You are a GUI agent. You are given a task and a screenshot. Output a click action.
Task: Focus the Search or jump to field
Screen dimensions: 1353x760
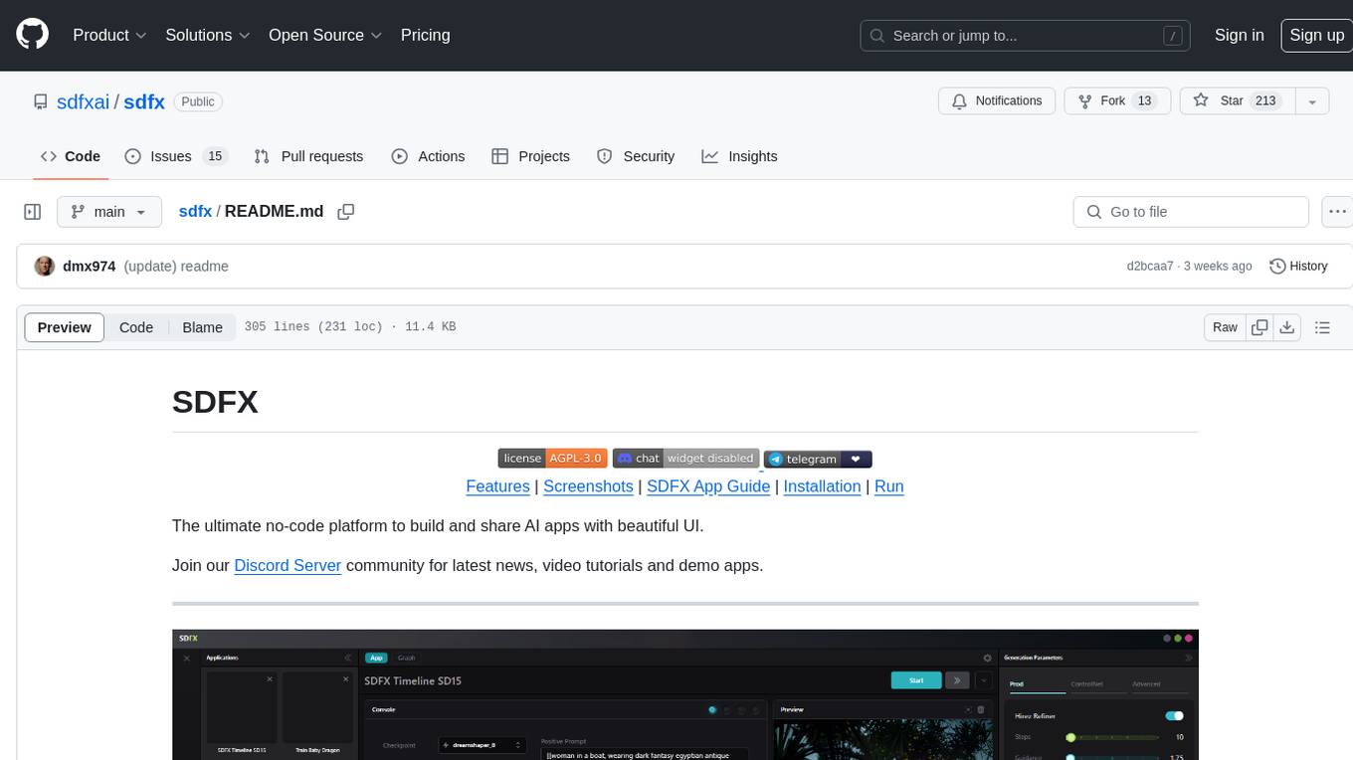[x=1026, y=35]
